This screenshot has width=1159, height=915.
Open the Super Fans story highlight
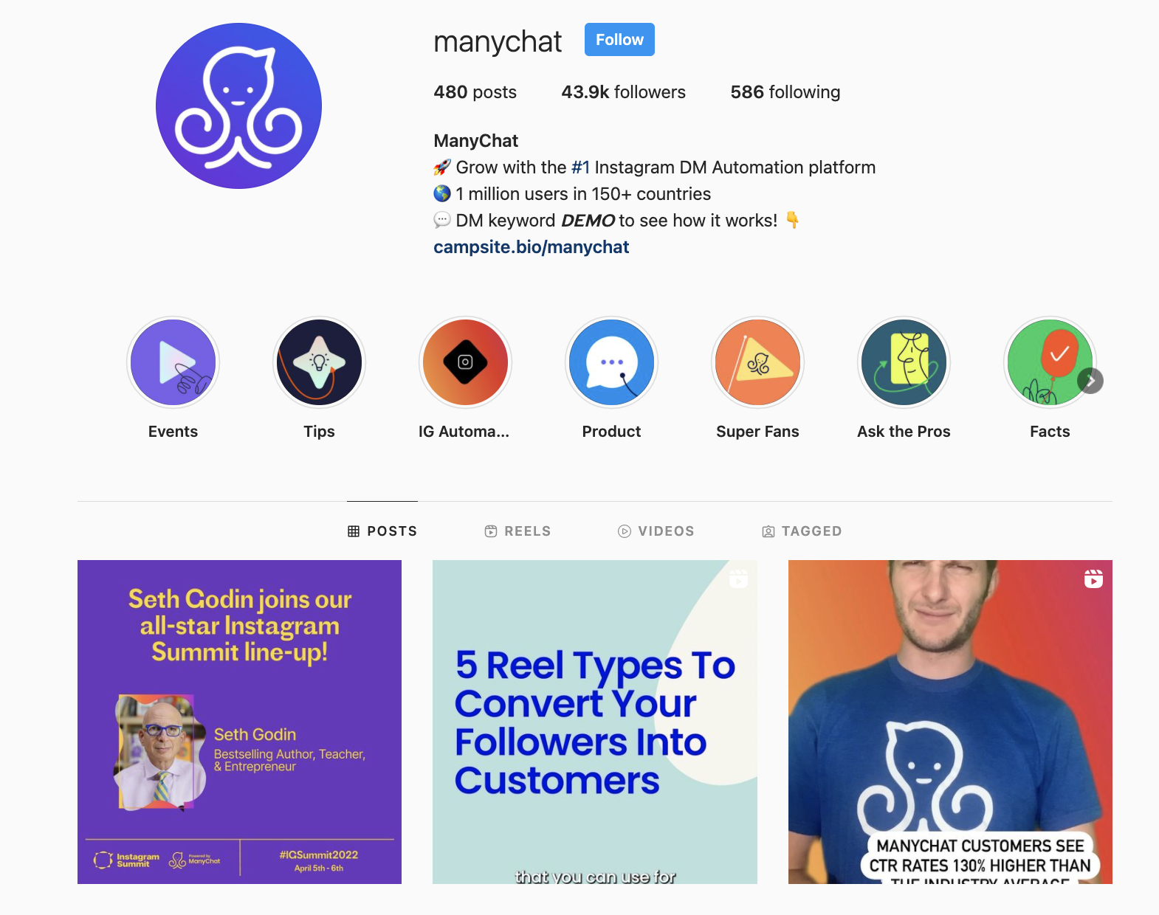[x=757, y=362]
